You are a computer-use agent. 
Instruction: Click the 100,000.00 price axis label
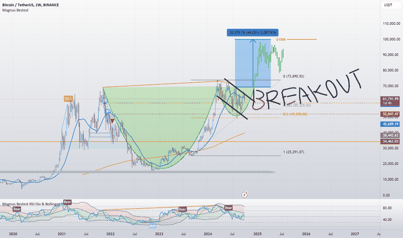391,39
